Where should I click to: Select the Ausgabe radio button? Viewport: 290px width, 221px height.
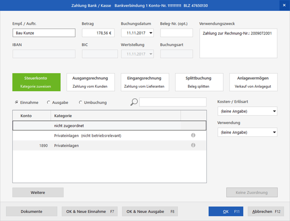tap(48, 102)
